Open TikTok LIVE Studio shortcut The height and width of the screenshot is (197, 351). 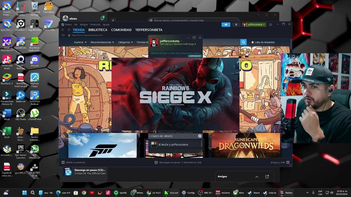7,62
